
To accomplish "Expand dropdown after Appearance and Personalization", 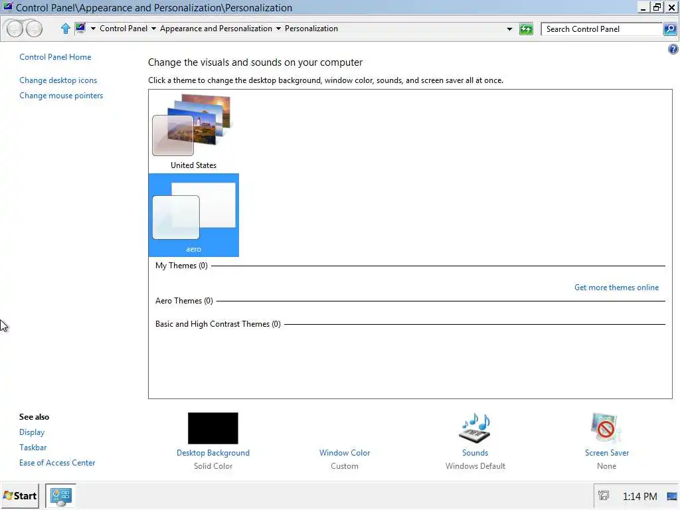I will click(x=278, y=29).
